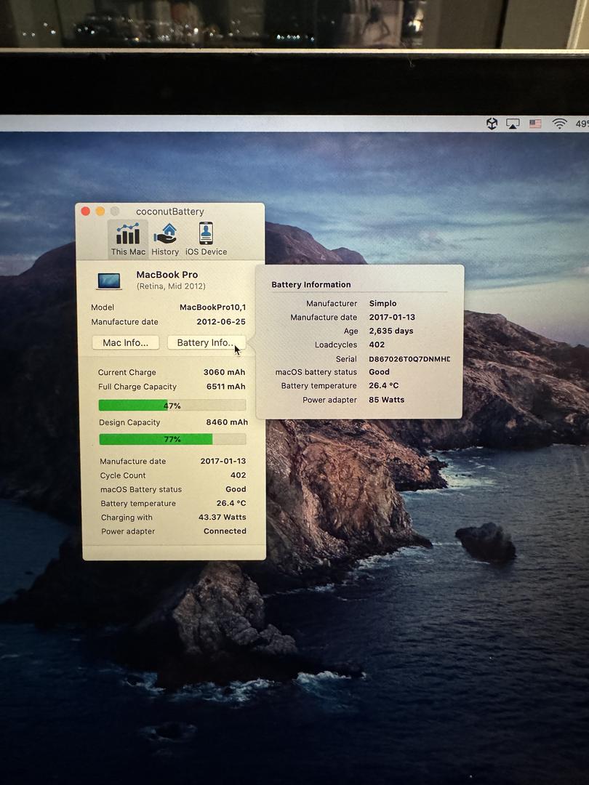Click the 6511 mAh full charge capacity

226,387
